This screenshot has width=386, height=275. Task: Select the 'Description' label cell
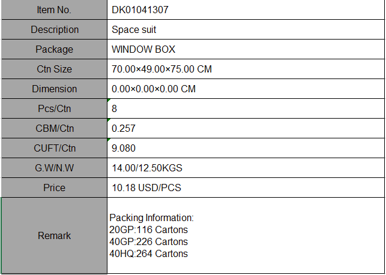point(54,29)
